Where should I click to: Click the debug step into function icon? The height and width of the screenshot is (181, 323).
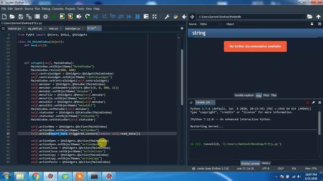113,17
